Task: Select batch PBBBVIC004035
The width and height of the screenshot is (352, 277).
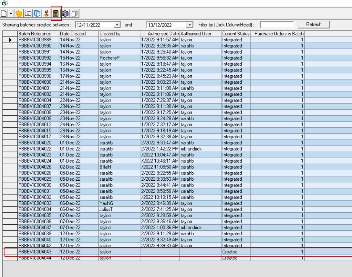Action: (38, 216)
